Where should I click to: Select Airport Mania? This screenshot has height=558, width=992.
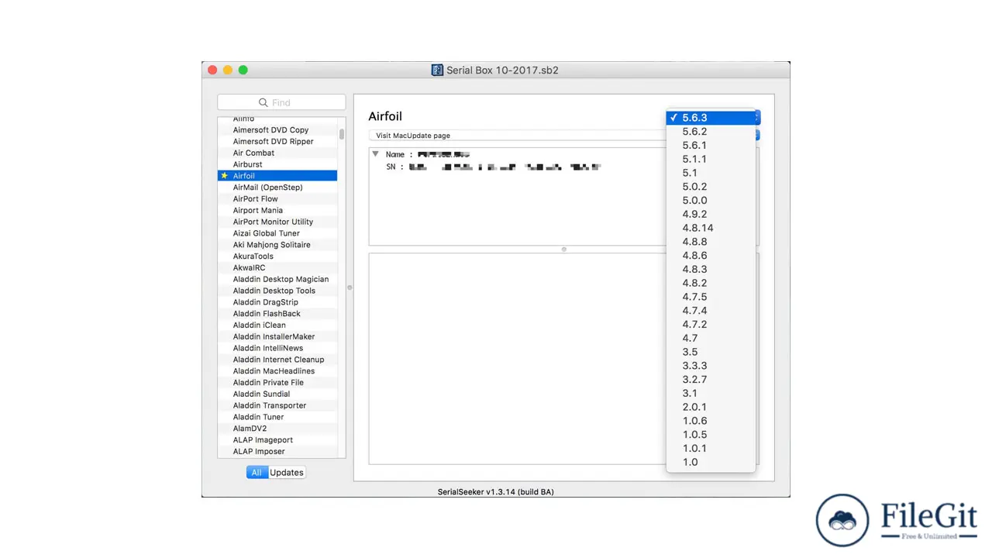277,210
